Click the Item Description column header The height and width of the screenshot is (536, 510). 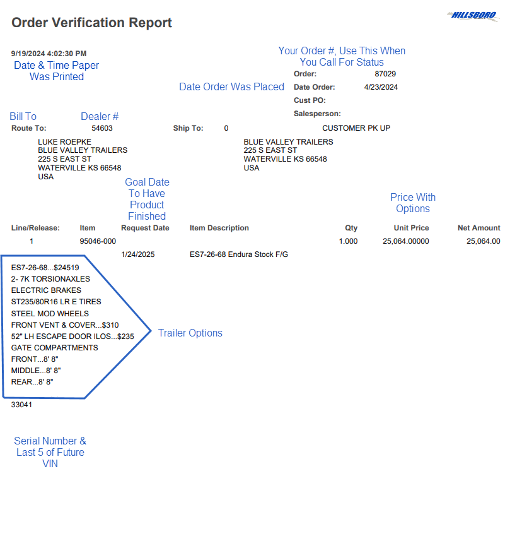tap(219, 228)
